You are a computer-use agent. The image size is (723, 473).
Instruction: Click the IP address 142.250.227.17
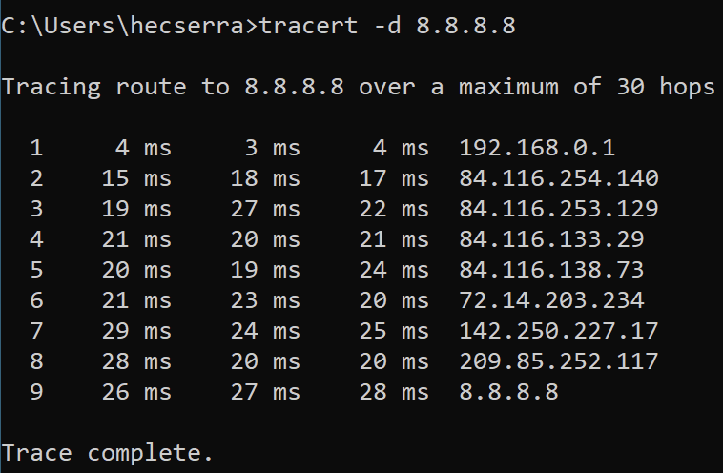pos(558,332)
